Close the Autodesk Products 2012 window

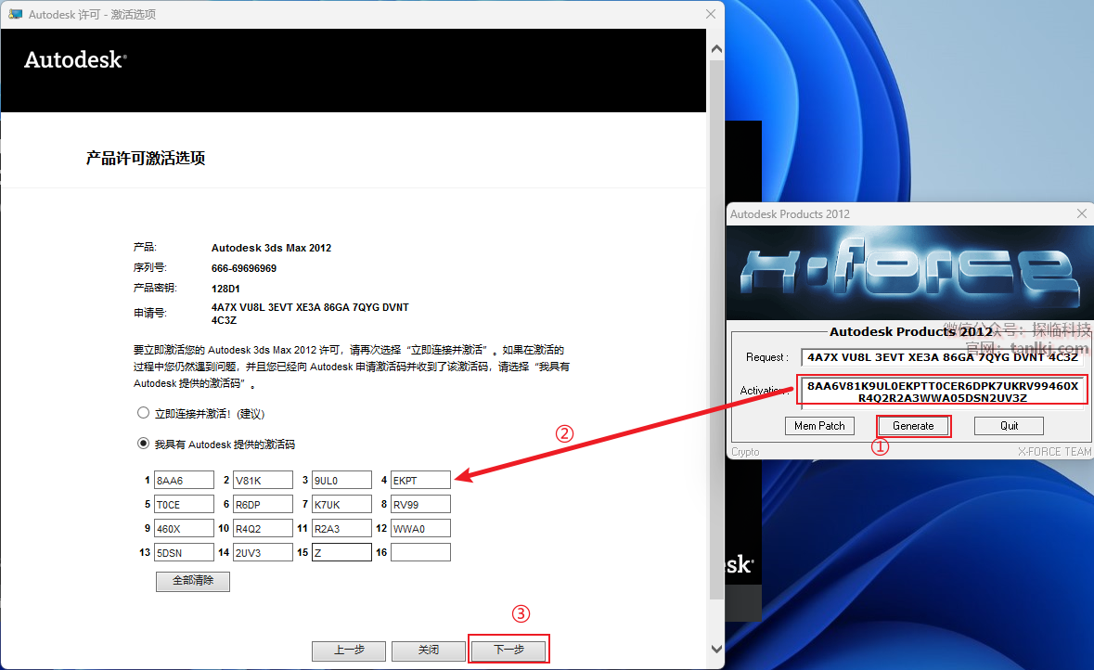pyautogui.click(x=1081, y=213)
